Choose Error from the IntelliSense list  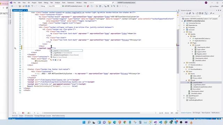66,57
